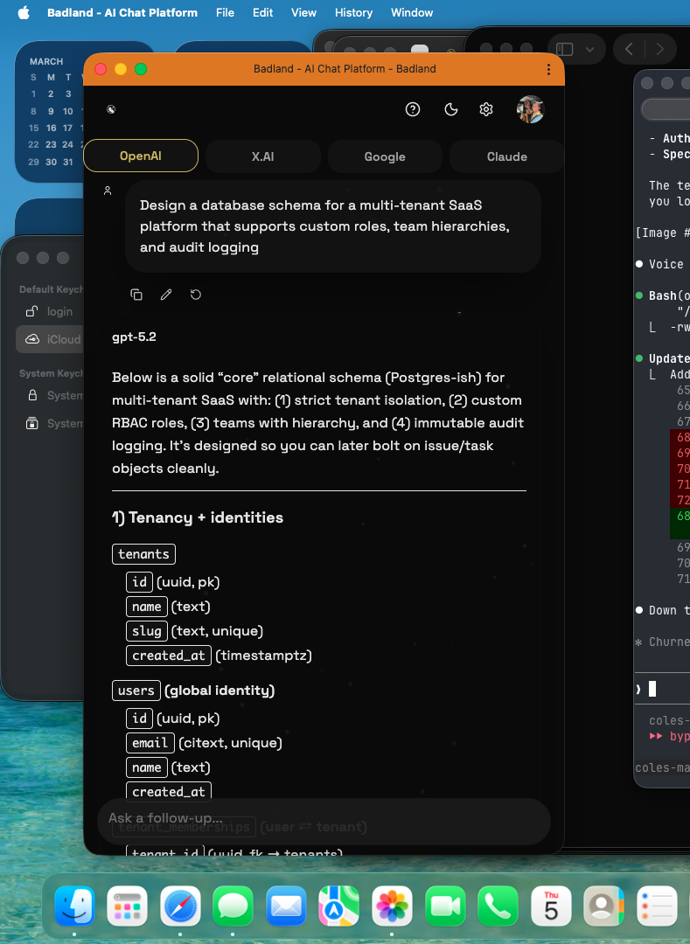This screenshot has height=944, width=690.
Task: Switch to the Claude provider tab
Action: pos(505,156)
